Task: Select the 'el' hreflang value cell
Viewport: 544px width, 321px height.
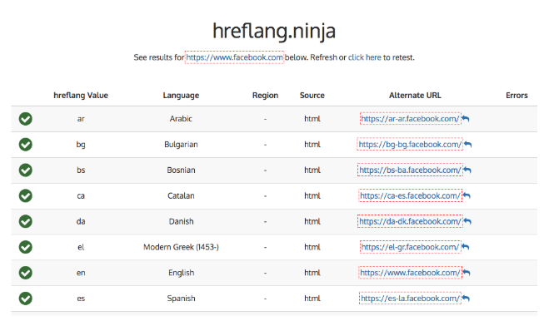Action: pos(81,247)
